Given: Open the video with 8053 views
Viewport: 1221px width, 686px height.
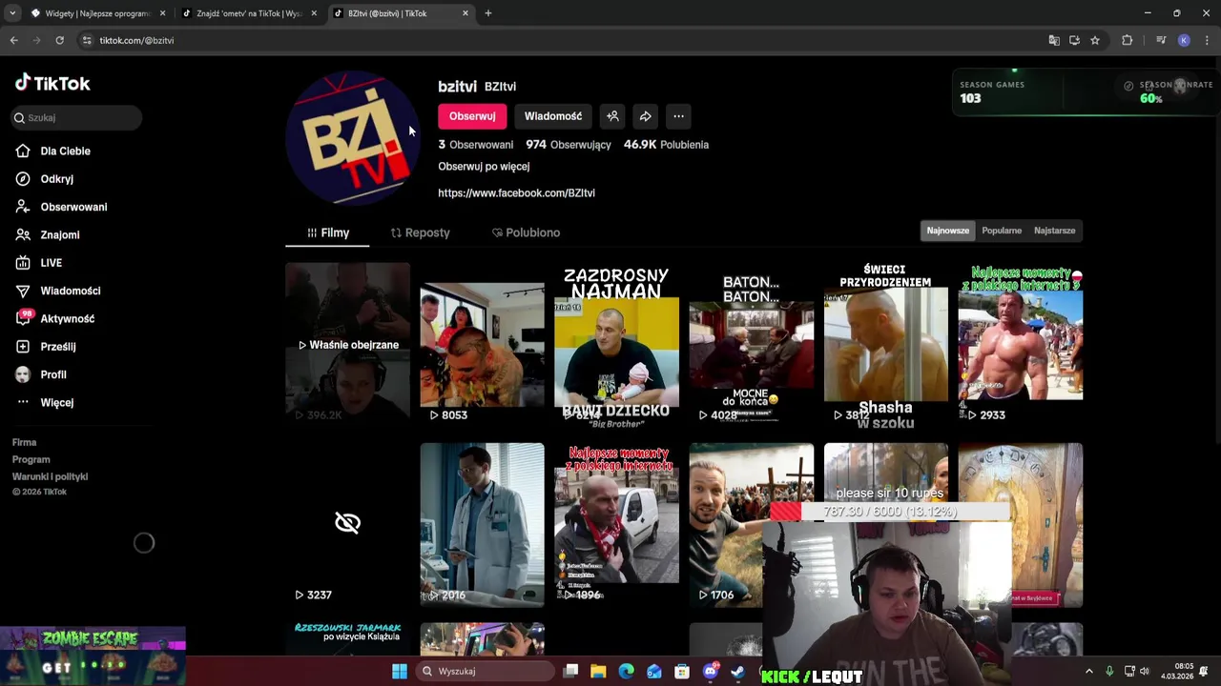Looking at the screenshot, I should (482, 344).
